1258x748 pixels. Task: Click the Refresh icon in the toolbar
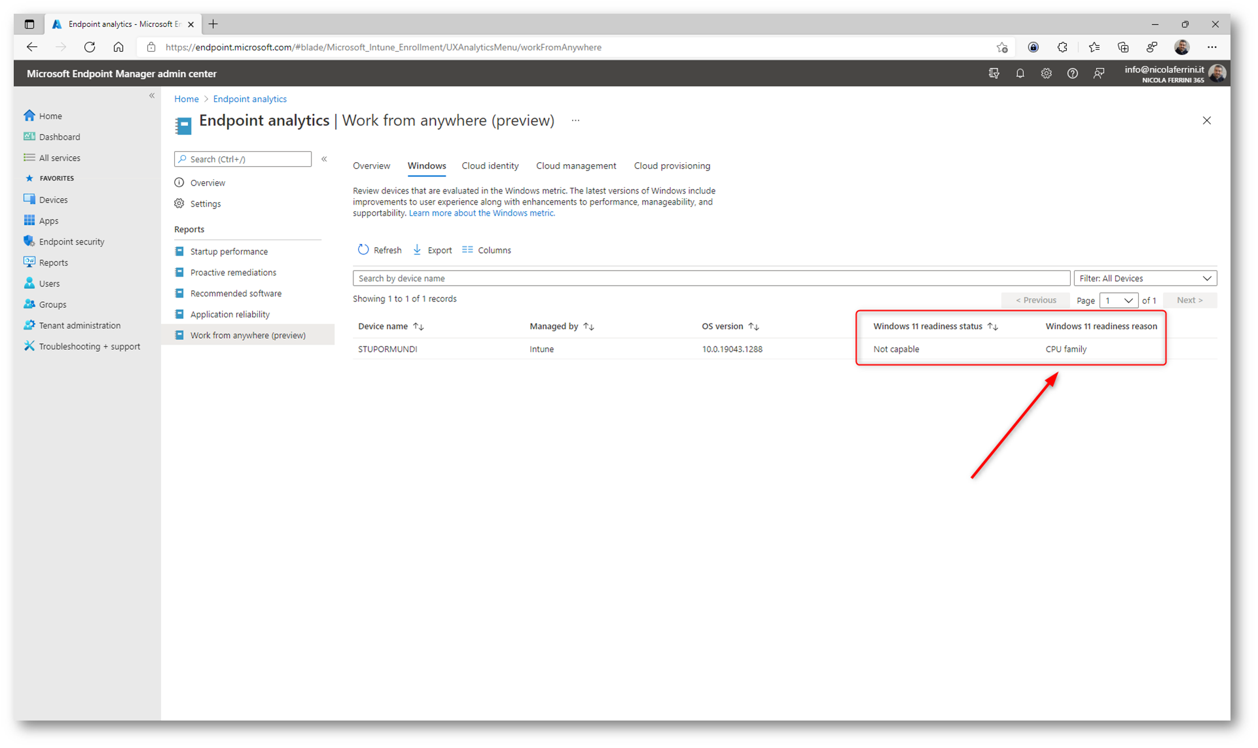(x=363, y=250)
